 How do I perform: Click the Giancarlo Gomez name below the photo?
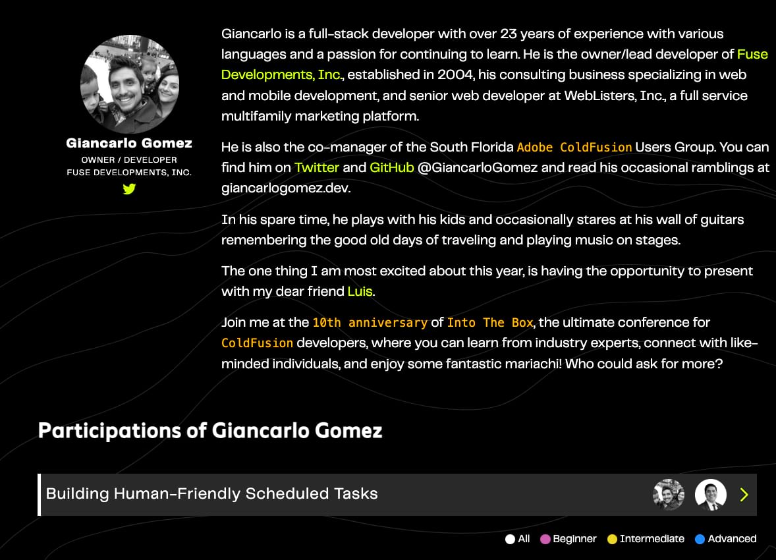[x=129, y=144]
